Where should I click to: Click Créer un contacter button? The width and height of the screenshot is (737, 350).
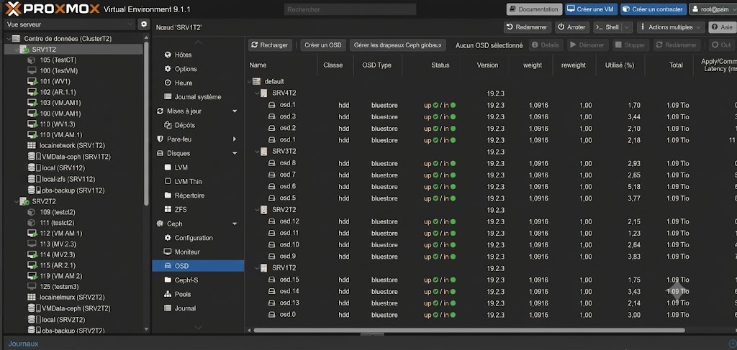pos(652,9)
